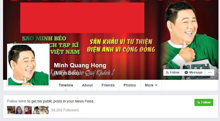The height and width of the screenshot is (121, 220).
Task: Switch to the Timeline tab
Action: pos(66,85)
